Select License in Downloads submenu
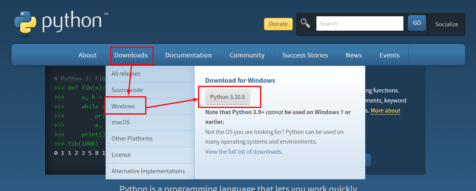 pos(150,155)
